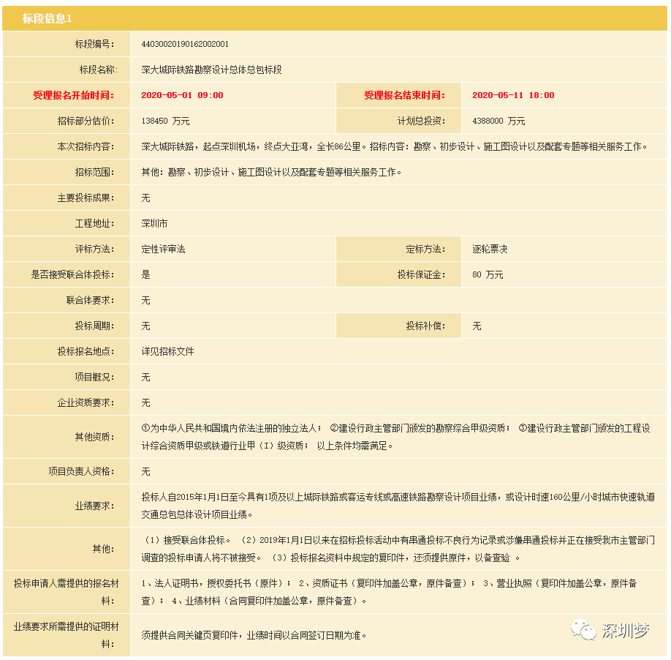The height and width of the screenshot is (660, 671).
Task: Select 深大城际铁路勘察设计总体总包标段 name text
Action: (x=211, y=70)
